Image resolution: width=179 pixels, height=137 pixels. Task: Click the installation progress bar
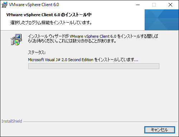tap(94, 66)
